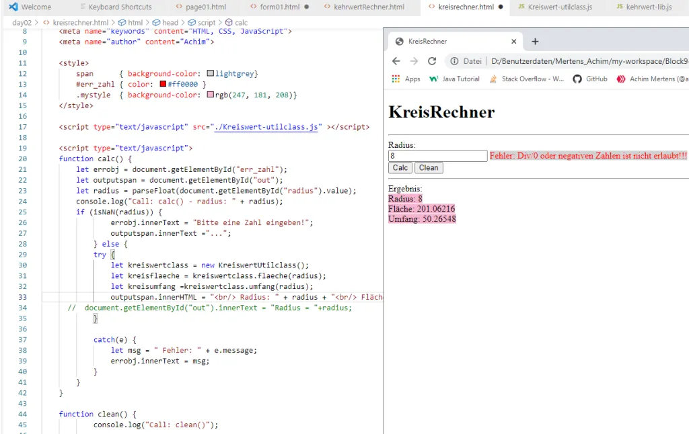Click unsaved dot on form01.html tab

307,7
